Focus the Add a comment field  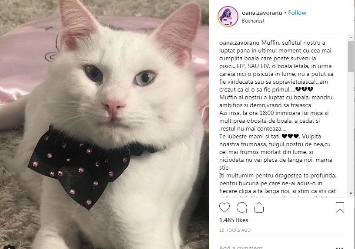click(274, 247)
